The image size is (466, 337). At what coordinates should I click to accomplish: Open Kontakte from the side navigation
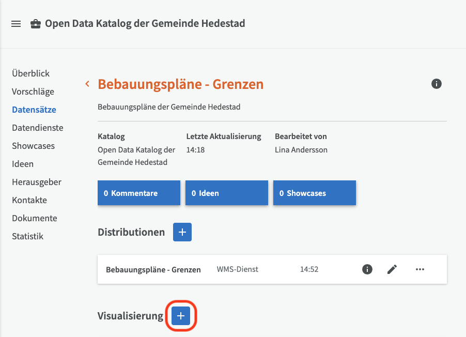[x=29, y=200]
